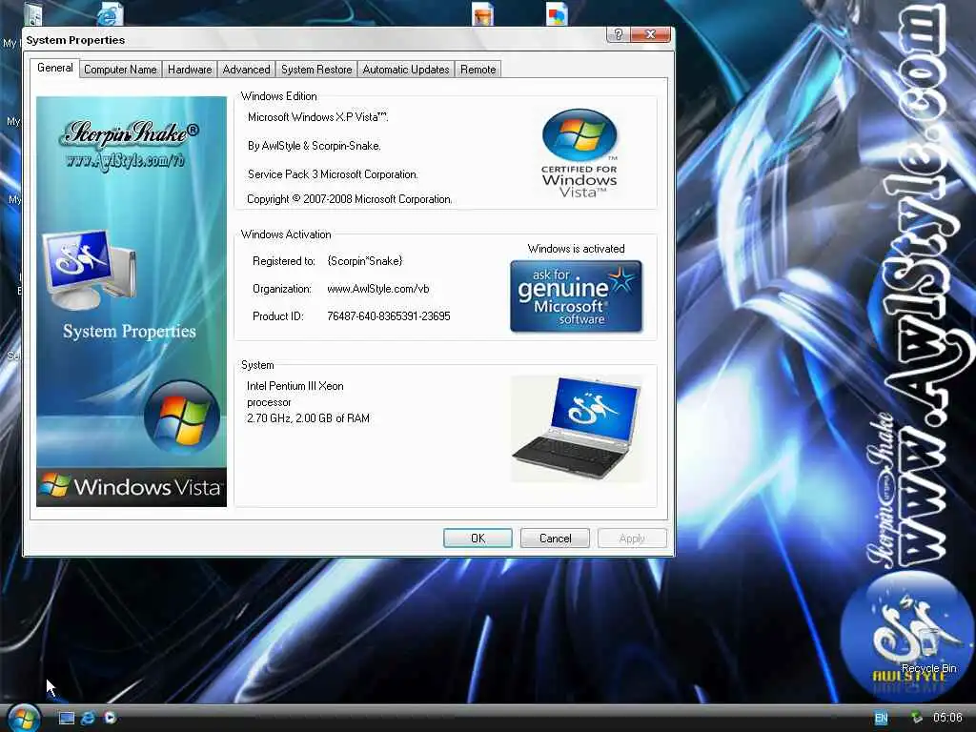This screenshot has height=732, width=976.
Task: Click the Internet Explorer desktop icon at top
Action: (109, 14)
